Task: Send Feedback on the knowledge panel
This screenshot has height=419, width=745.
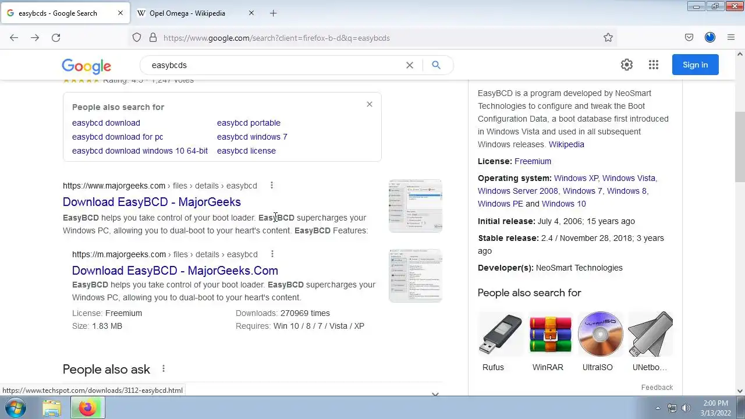Action: (x=657, y=388)
